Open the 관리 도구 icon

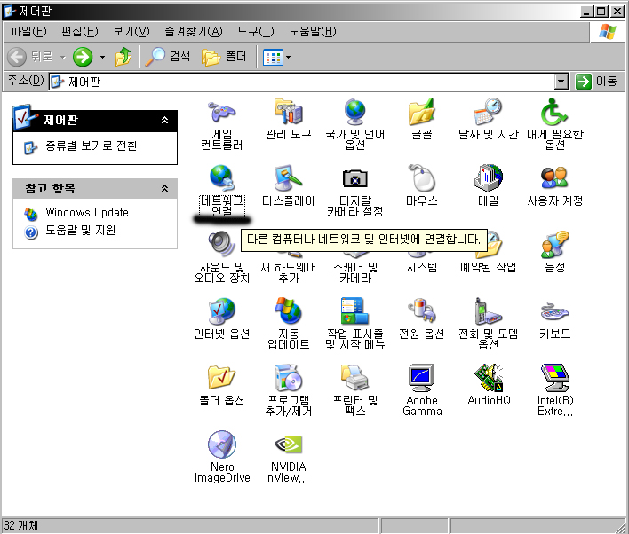288,112
